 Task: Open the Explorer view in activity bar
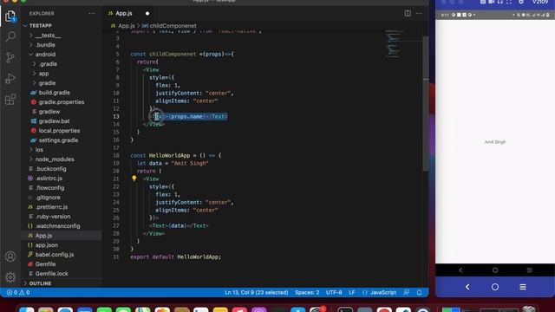click(x=10, y=16)
